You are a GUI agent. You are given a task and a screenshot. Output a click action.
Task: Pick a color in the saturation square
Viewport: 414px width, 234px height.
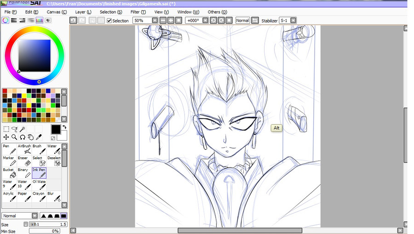(x=34, y=56)
